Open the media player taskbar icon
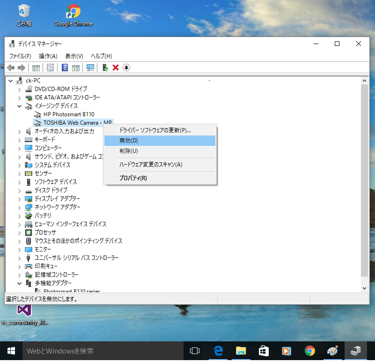 click(286, 351)
